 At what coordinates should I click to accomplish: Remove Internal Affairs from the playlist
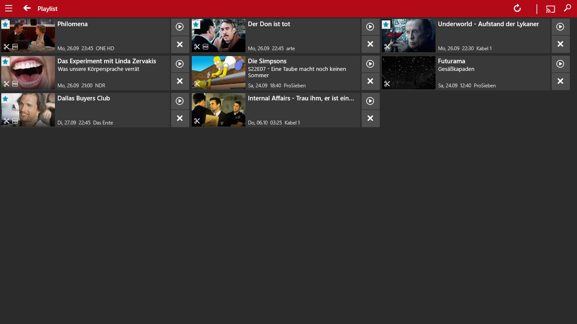tap(370, 118)
